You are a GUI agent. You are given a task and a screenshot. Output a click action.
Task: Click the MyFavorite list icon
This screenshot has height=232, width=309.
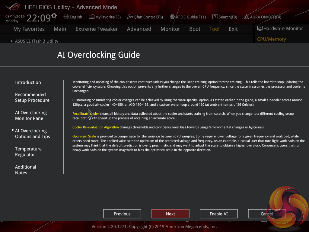[x=92, y=17]
